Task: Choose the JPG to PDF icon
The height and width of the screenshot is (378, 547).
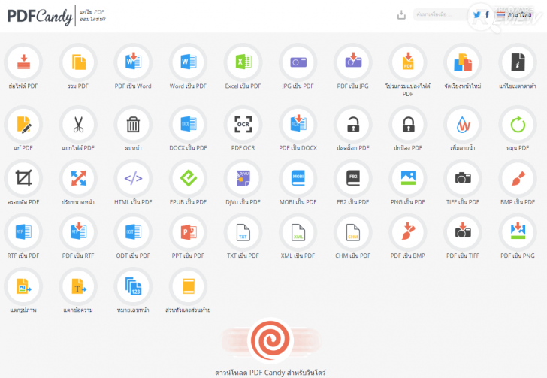Action: point(298,62)
